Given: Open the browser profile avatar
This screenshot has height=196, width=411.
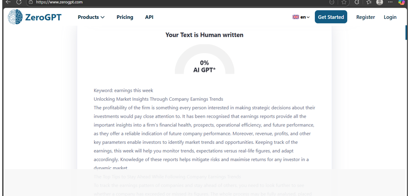Looking at the screenshot, I should (x=380, y=2).
